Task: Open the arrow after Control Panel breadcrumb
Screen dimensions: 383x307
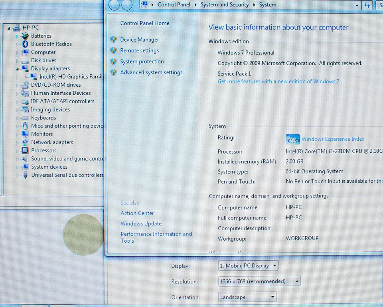Action: [x=195, y=5]
